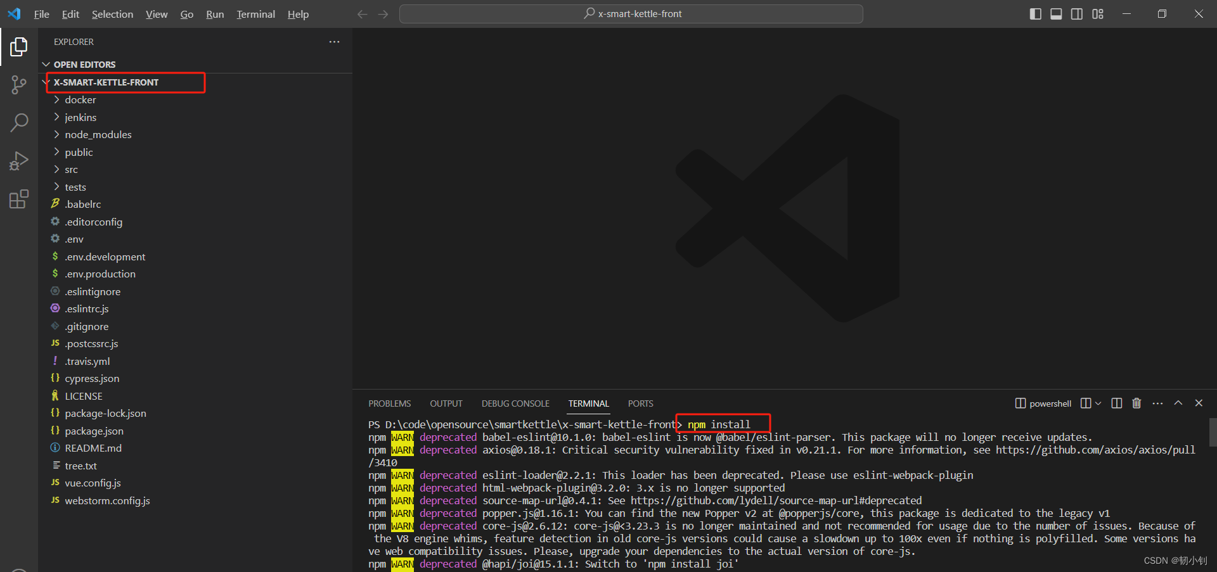Open the Explorer view in activity bar
The height and width of the screenshot is (572, 1217).
19,46
